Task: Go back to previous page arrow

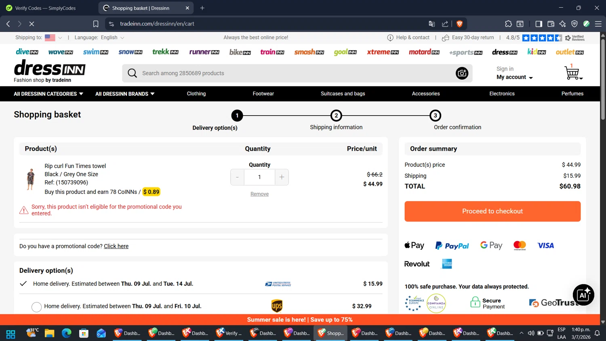Action: tap(8, 24)
